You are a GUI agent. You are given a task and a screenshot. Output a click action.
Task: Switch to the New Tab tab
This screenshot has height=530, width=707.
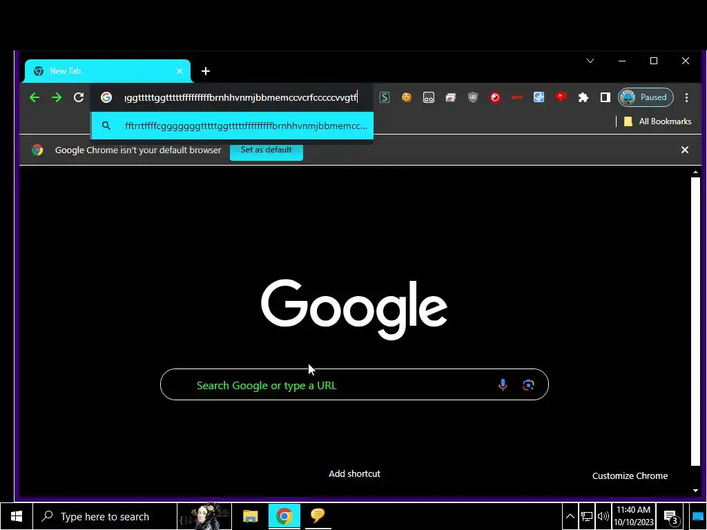point(107,71)
